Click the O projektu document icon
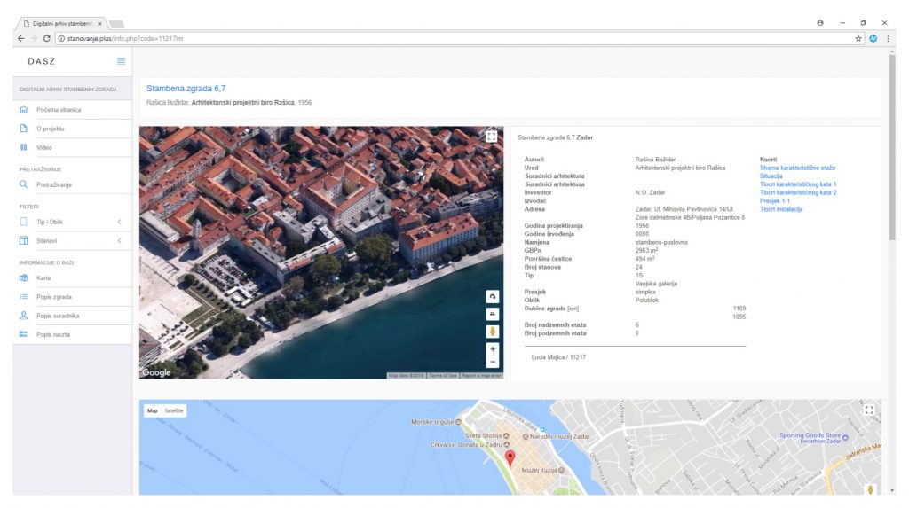The width and height of the screenshot is (909, 508). pos(24,128)
